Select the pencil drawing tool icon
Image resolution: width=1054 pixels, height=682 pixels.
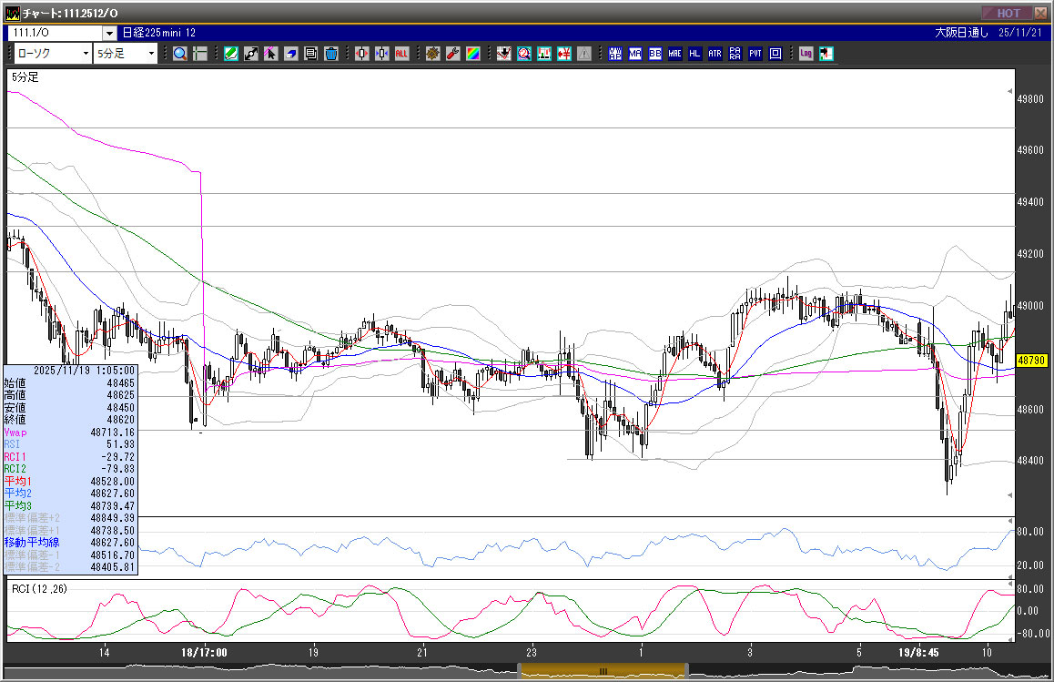click(x=231, y=54)
